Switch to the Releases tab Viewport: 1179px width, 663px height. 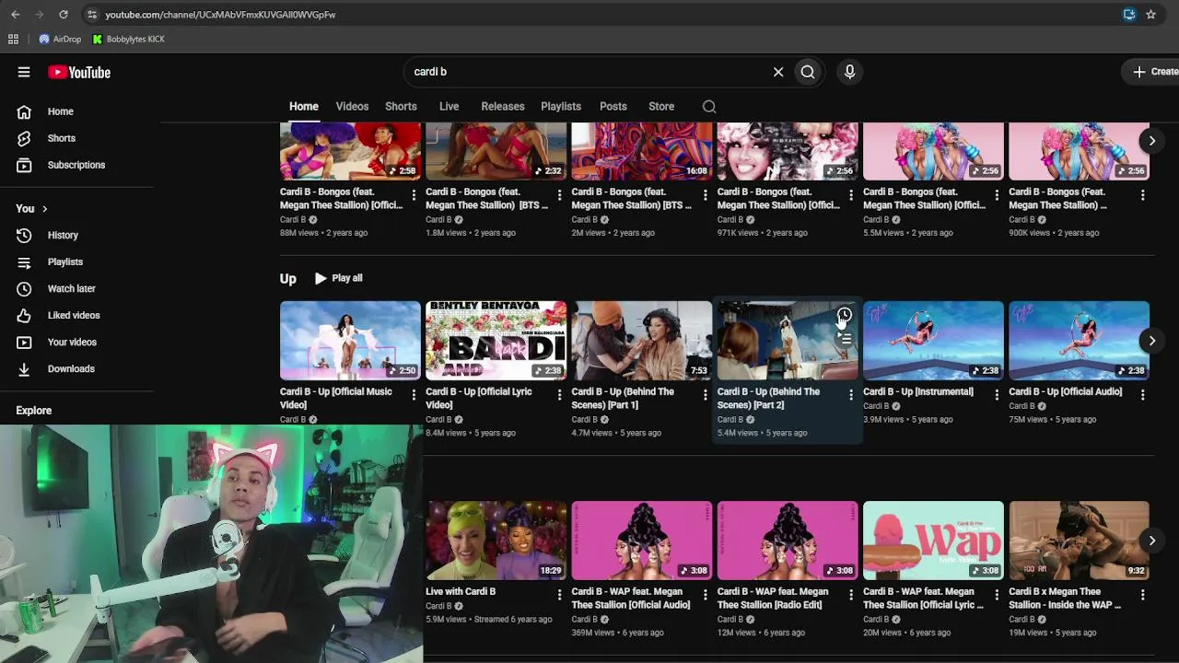(503, 107)
